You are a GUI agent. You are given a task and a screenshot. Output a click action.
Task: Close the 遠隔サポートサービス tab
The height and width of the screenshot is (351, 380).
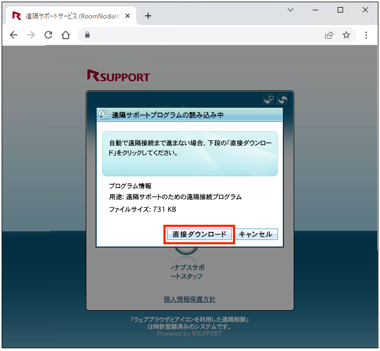[x=128, y=16]
